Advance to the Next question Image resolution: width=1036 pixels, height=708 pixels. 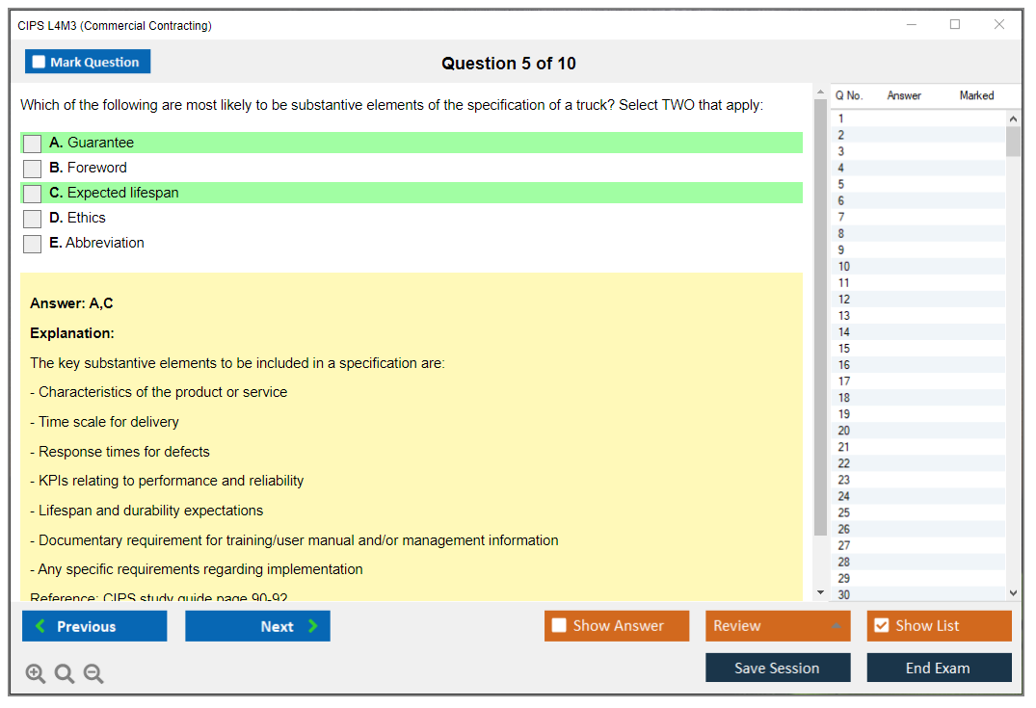point(257,626)
